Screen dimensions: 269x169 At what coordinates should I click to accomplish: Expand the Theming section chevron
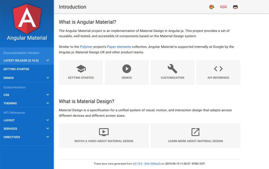[48, 103]
